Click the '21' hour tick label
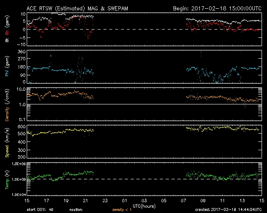This screenshot has height=213, width=267. pos(85,201)
